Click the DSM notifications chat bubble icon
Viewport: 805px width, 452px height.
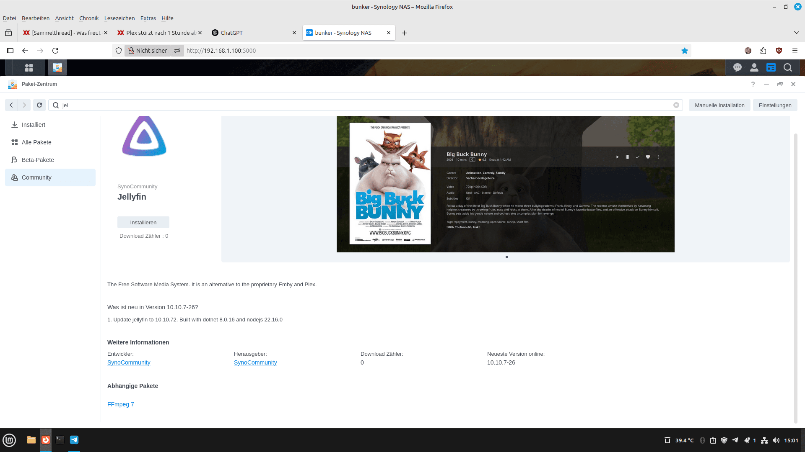[737, 67]
